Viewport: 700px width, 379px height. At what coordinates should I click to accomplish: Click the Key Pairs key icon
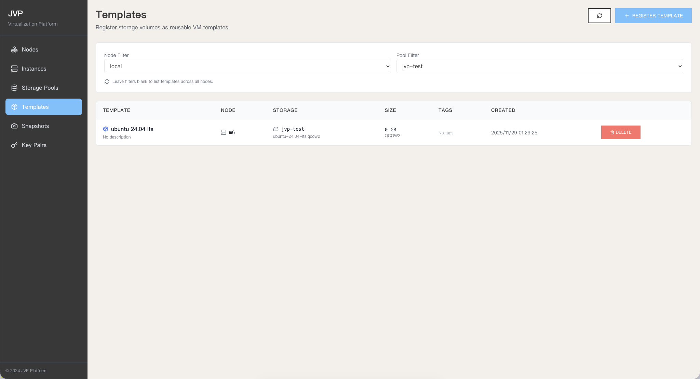[x=14, y=145]
